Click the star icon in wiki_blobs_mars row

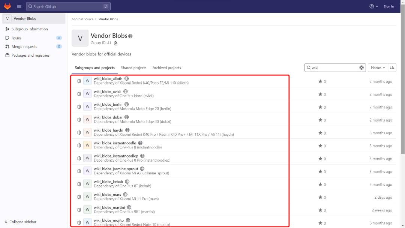(320, 197)
